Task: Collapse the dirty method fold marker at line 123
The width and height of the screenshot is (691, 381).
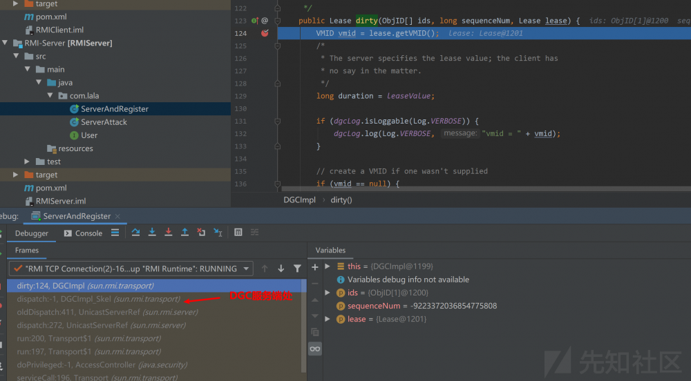Action: point(277,21)
